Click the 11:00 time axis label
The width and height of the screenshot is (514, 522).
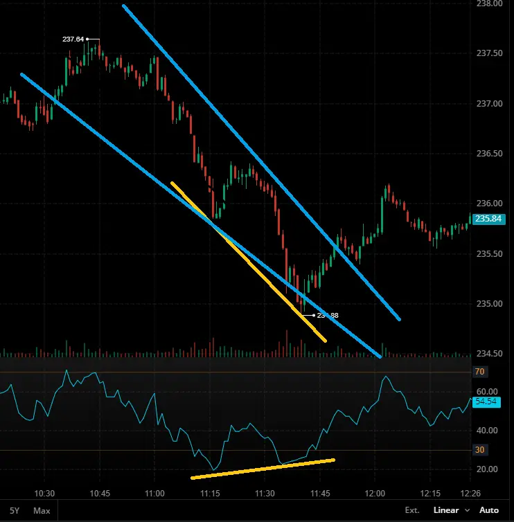pyautogui.click(x=154, y=493)
